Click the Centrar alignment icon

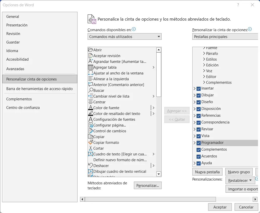click(90, 102)
